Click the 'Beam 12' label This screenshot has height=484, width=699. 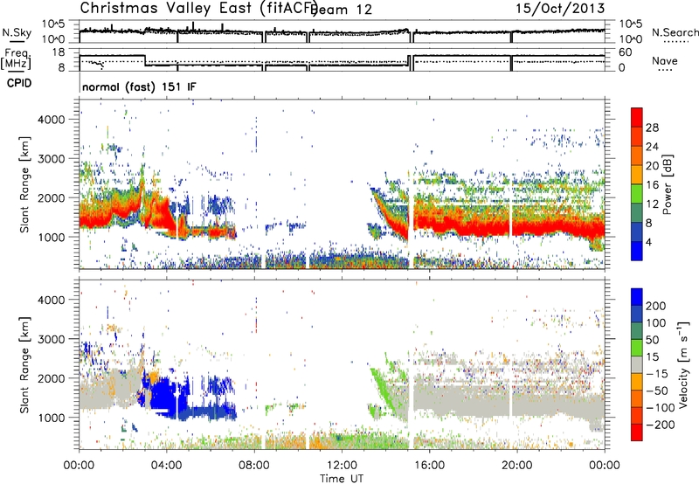click(x=341, y=10)
